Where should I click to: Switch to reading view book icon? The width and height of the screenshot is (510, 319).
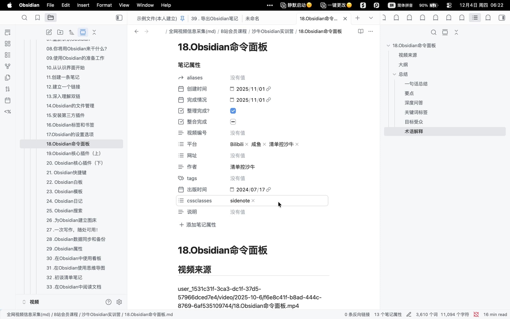tap(360, 31)
